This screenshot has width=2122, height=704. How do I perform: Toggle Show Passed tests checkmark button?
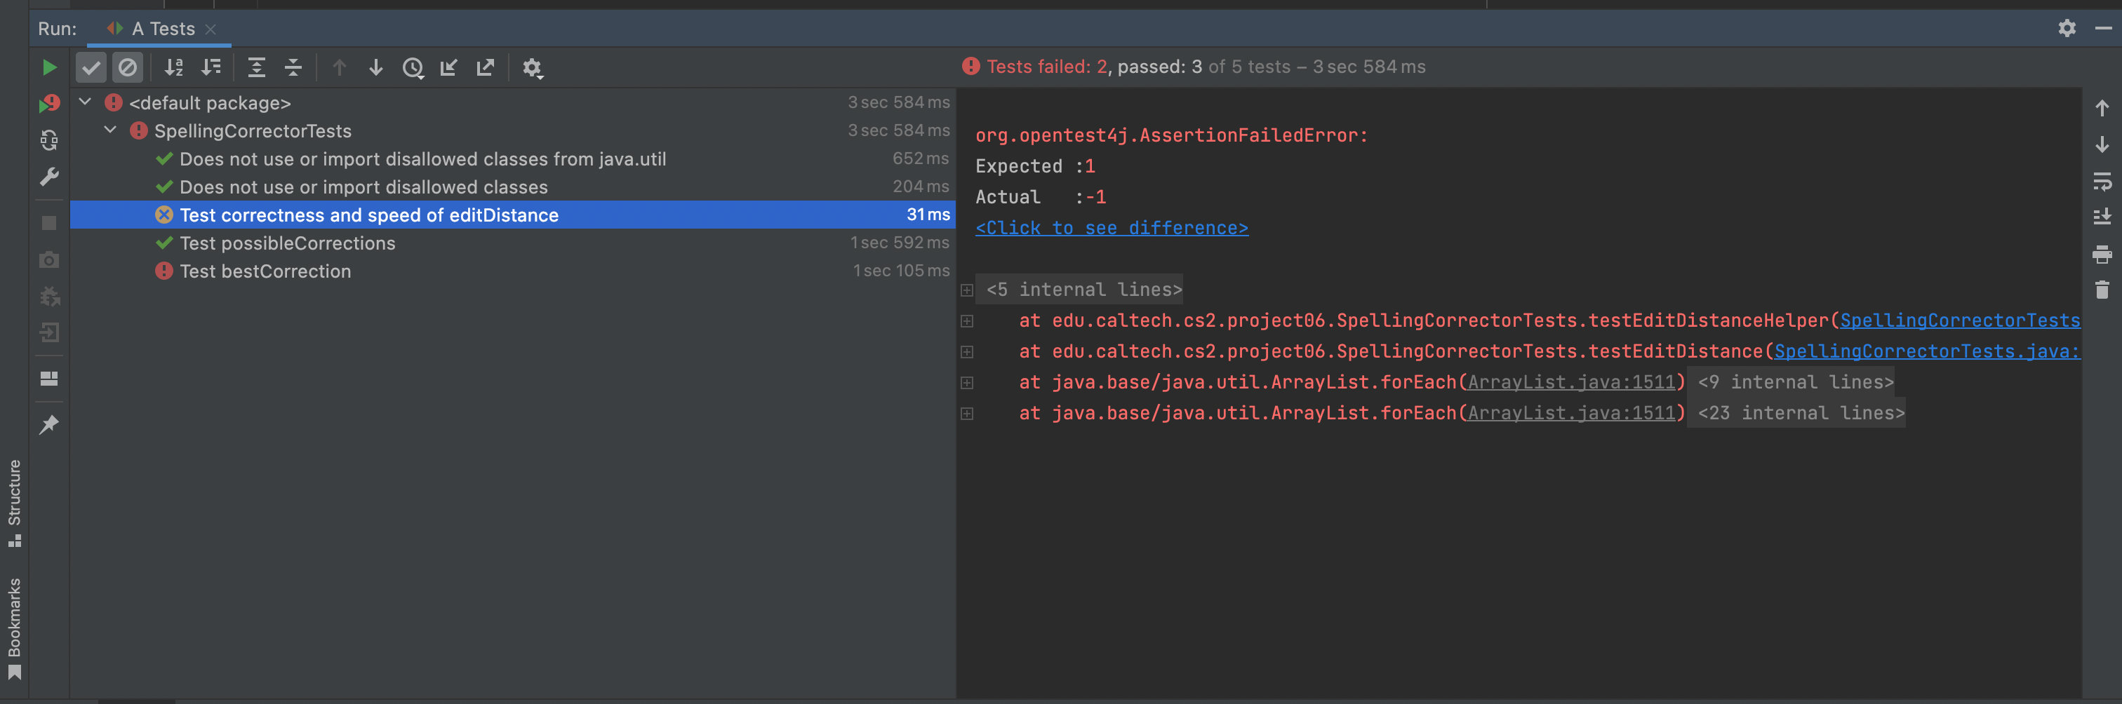point(91,67)
